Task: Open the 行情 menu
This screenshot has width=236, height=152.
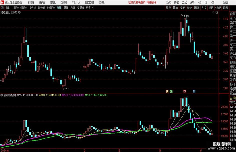Action: coord(31,2)
